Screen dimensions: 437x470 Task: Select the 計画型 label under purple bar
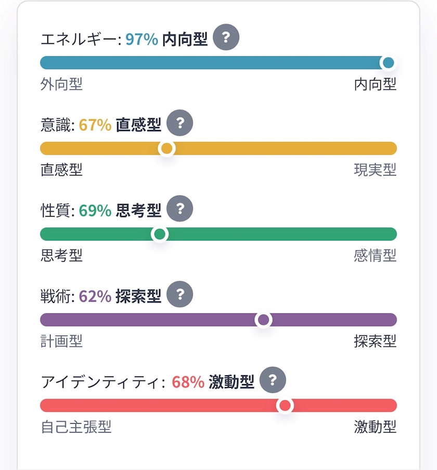(61, 341)
